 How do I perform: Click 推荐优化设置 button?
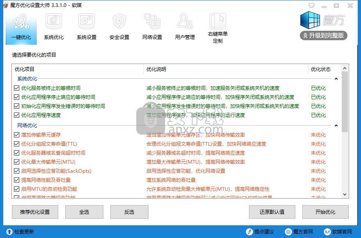click(x=35, y=212)
